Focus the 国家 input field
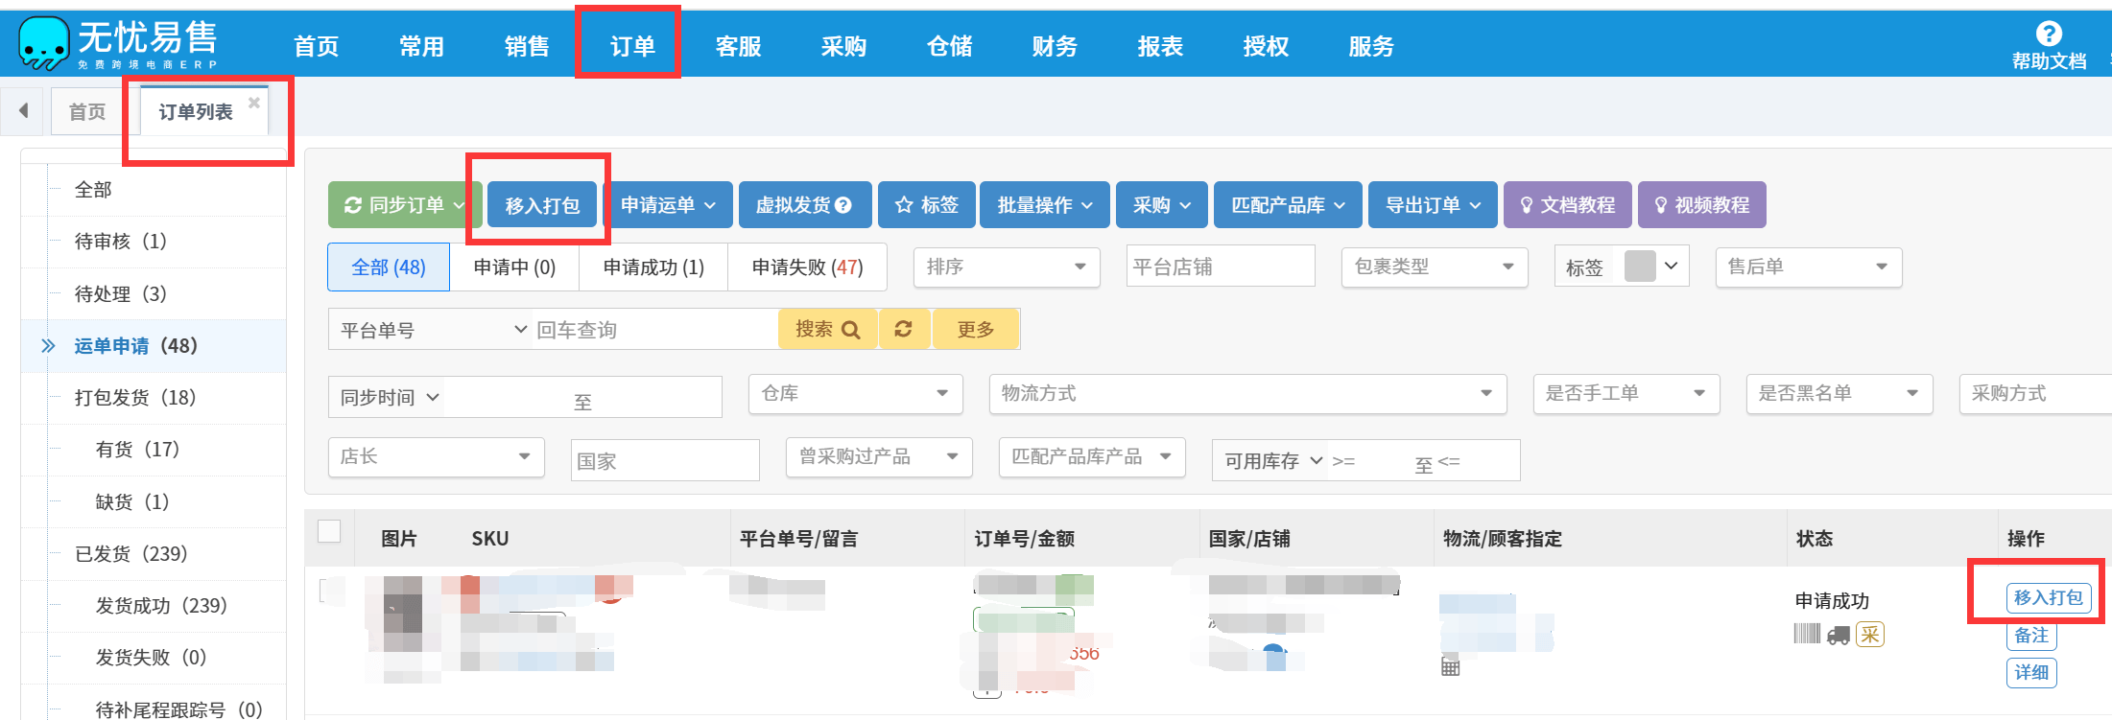 tap(665, 460)
